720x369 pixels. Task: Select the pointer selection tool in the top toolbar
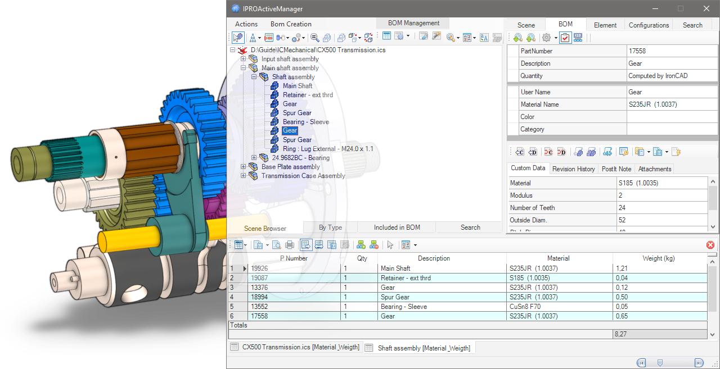pos(238,37)
